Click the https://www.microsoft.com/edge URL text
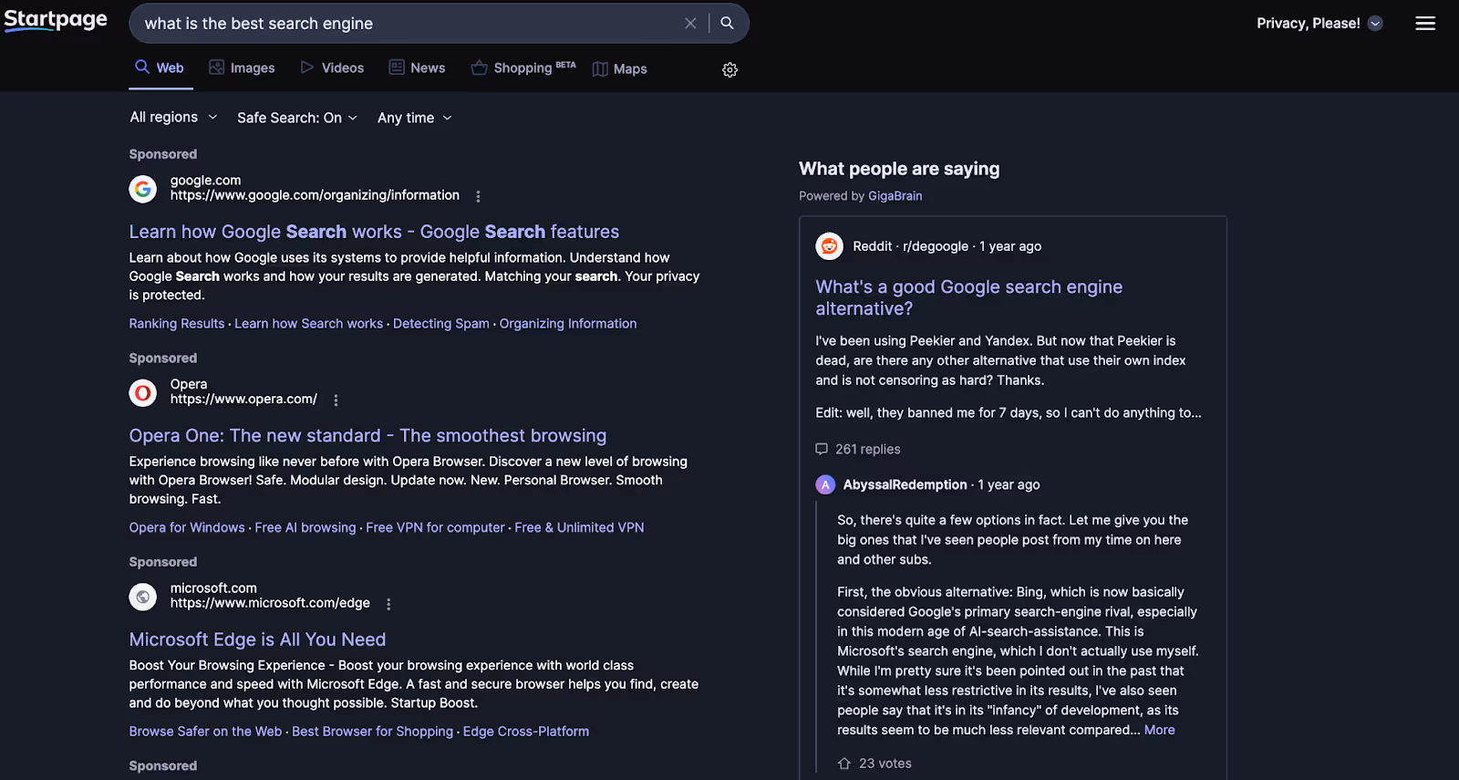The width and height of the screenshot is (1459, 780). click(270, 603)
